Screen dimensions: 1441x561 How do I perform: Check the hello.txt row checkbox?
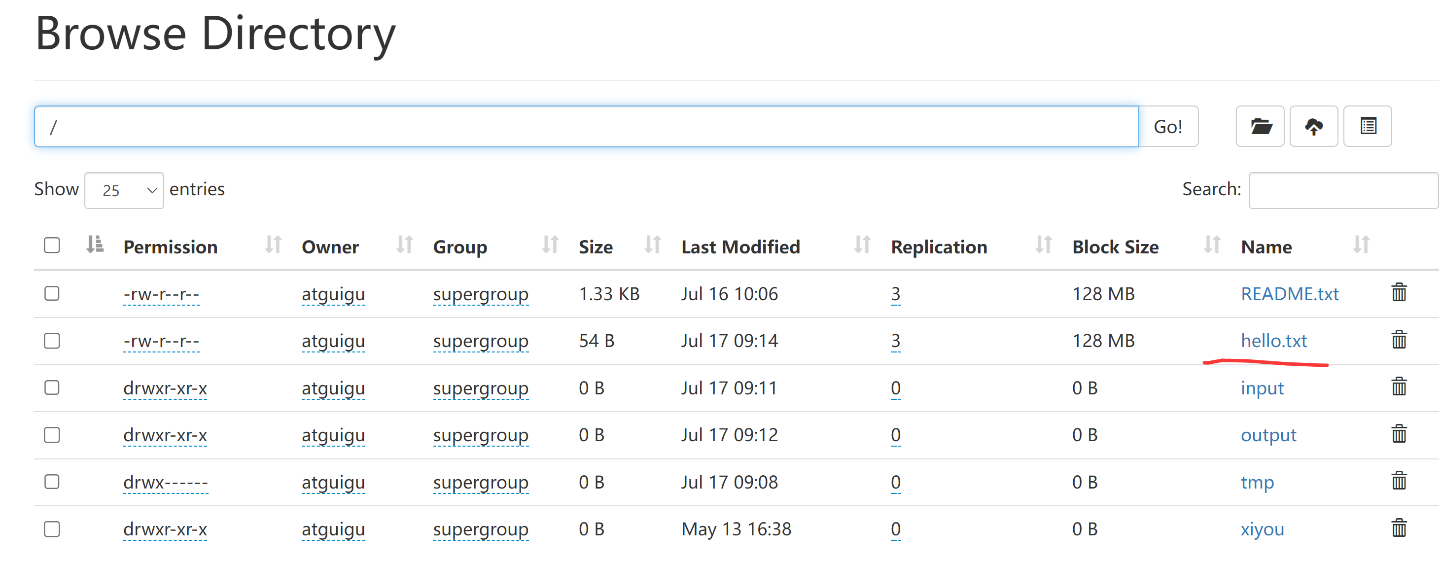click(52, 341)
